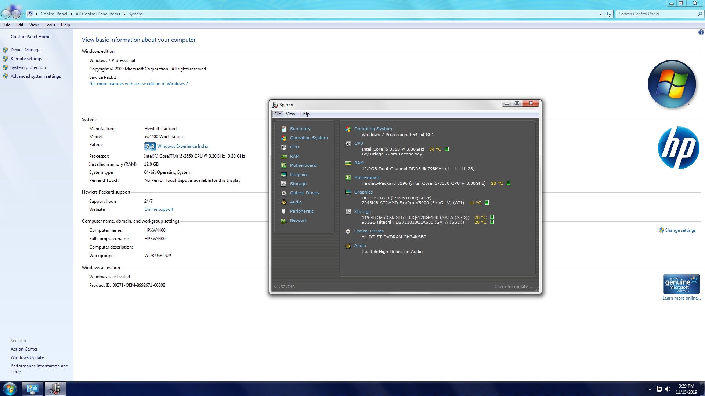Click the Speccy version text v1.32.740

pos(284,287)
